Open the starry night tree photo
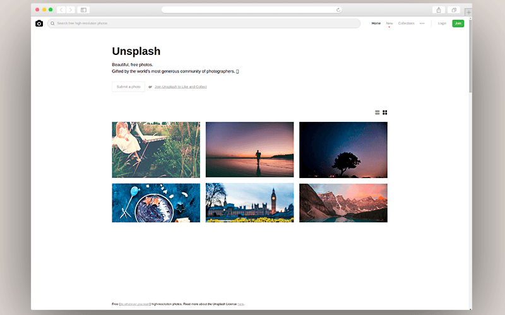Screen dimensions: 505x315 click(x=343, y=150)
